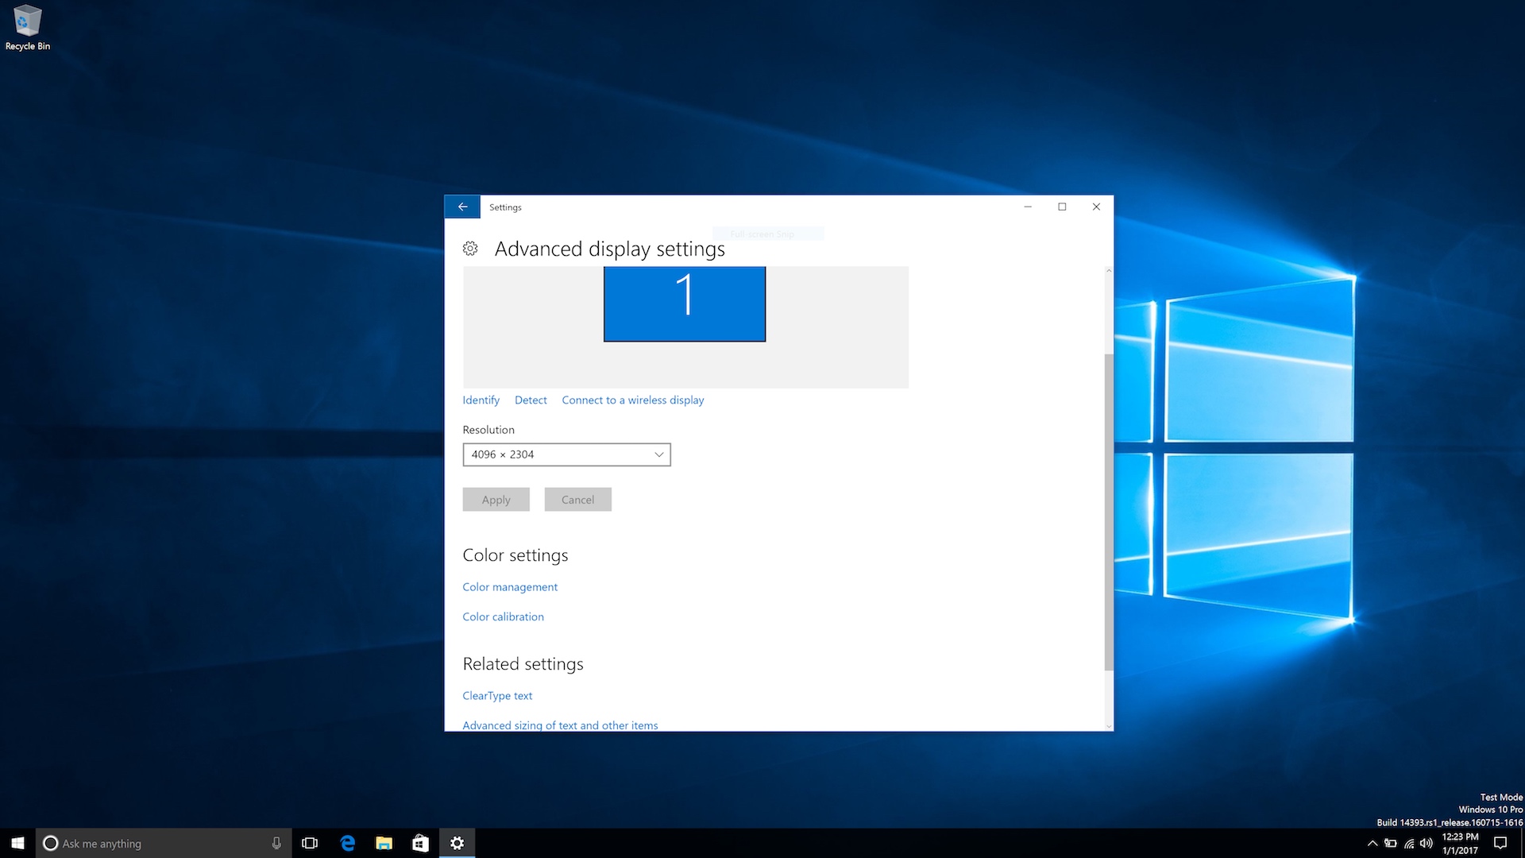Show hidden system tray icons
The image size is (1525, 858).
[x=1372, y=843]
